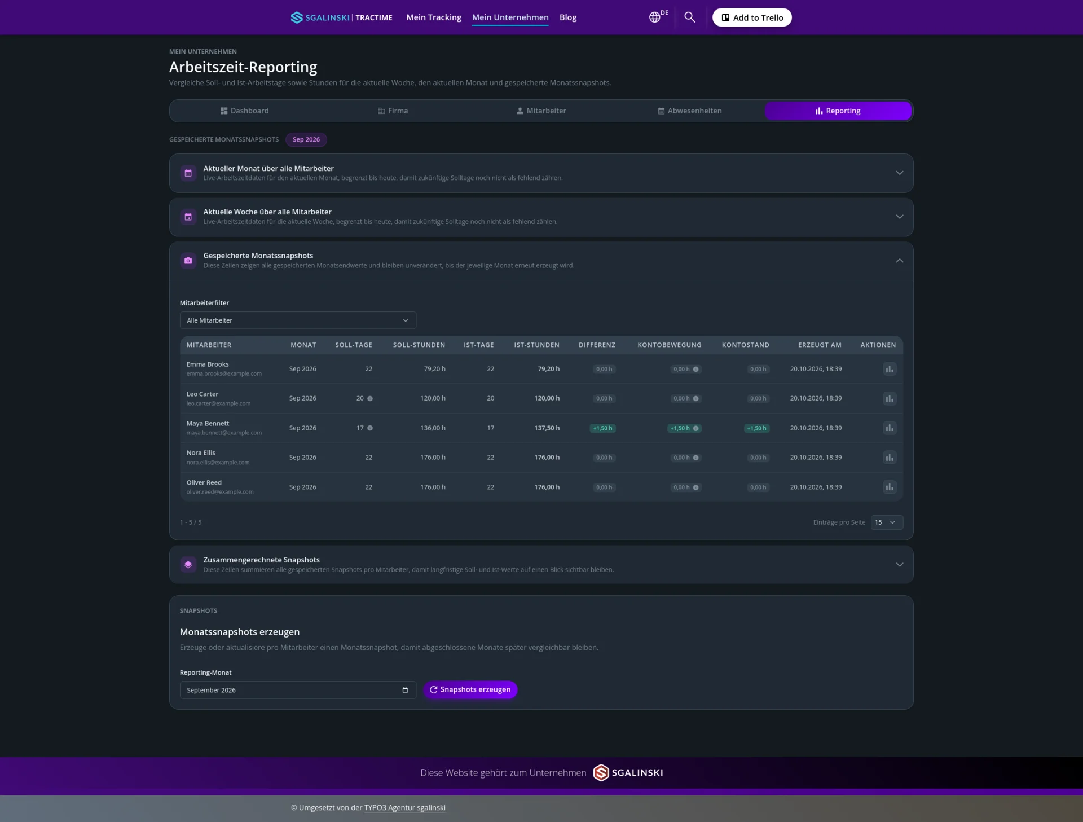Viewport: 1083px width, 822px height.
Task: Click maya.bennett@example.com email text
Action: point(224,433)
